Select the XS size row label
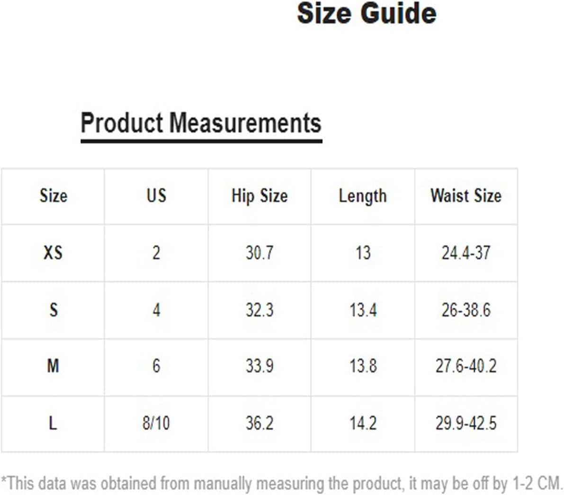This screenshot has width=564, height=495. coord(53,253)
